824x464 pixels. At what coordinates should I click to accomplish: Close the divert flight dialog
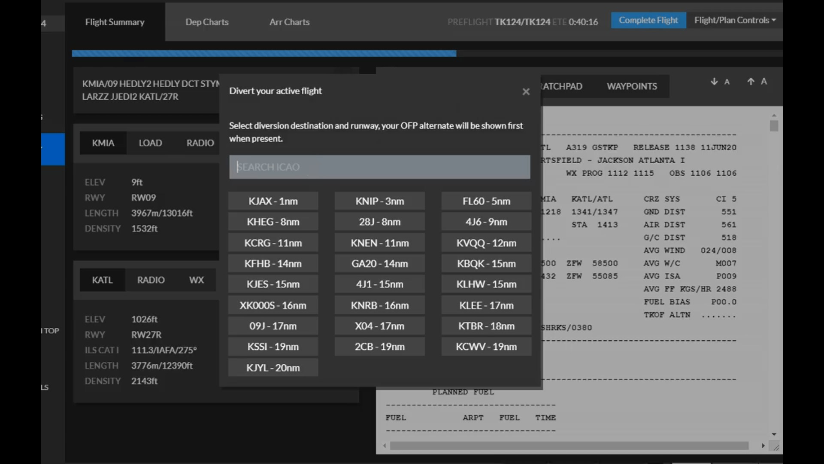[x=526, y=92]
